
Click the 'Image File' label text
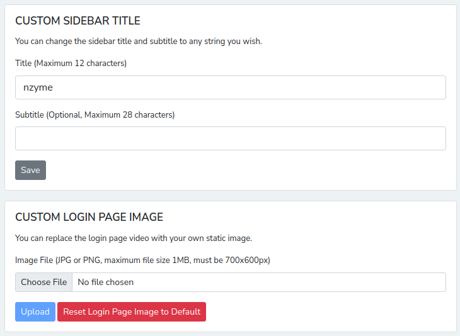coord(34,260)
